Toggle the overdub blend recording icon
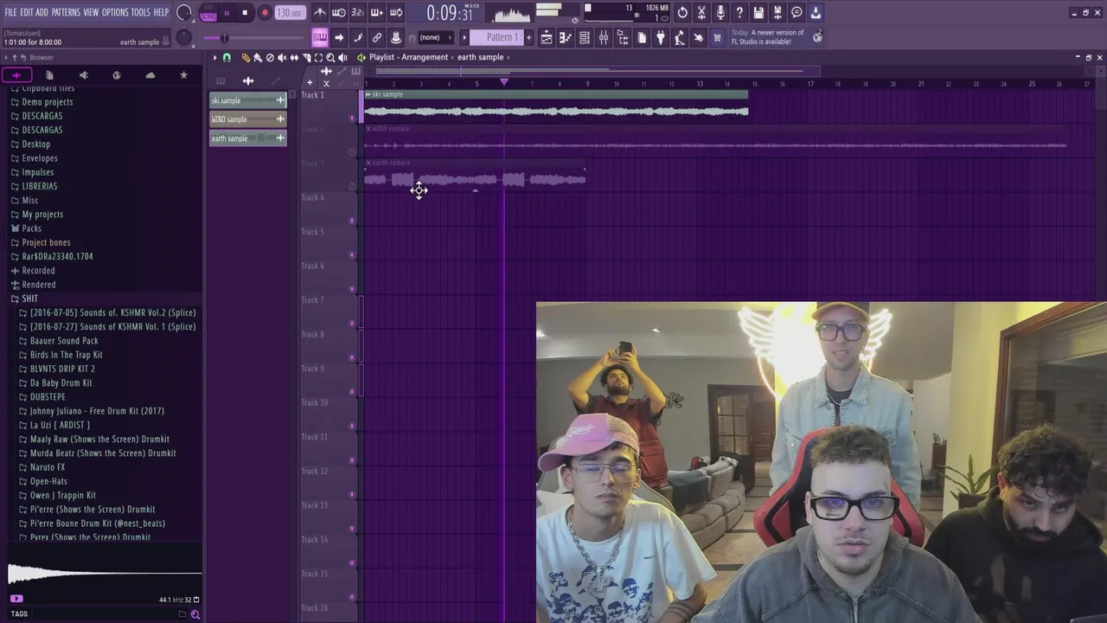This screenshot has width=1107, height=623. coord(377,13)
